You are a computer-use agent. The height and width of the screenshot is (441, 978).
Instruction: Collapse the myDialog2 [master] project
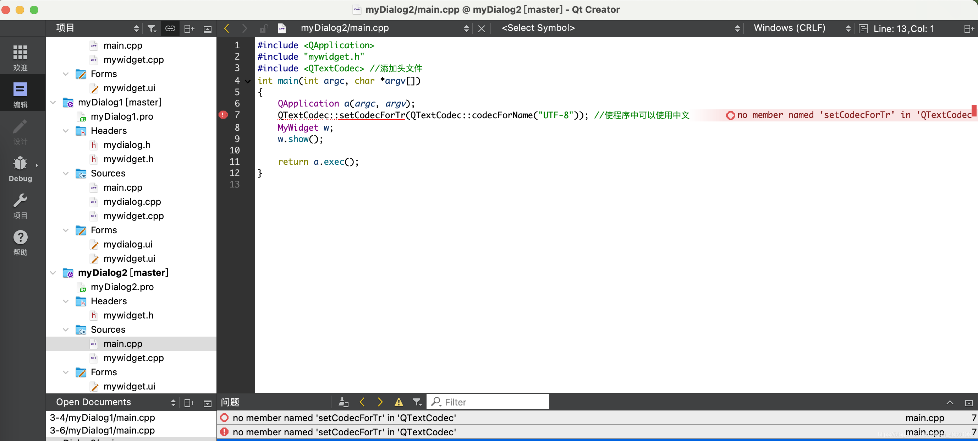pyautogui.click(x=53, y=272)
